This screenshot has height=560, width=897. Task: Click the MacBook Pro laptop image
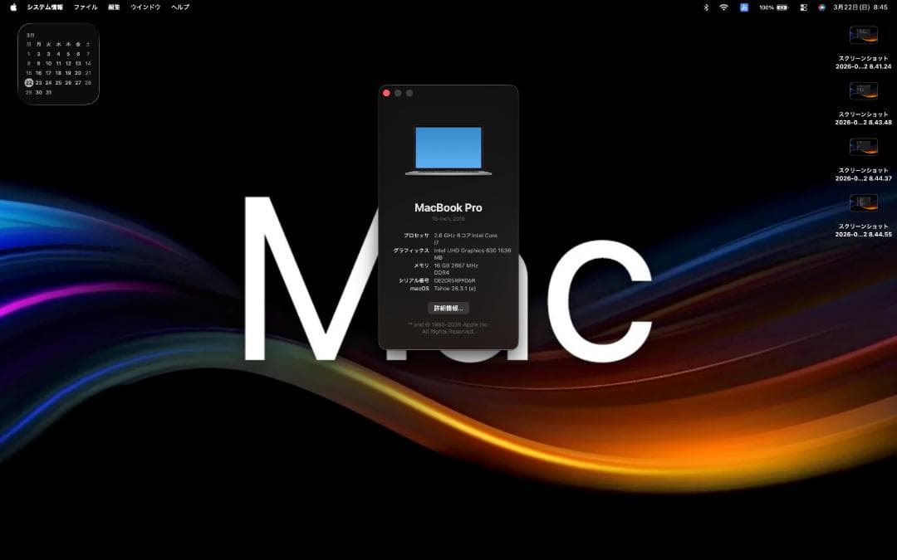[448, 151]
